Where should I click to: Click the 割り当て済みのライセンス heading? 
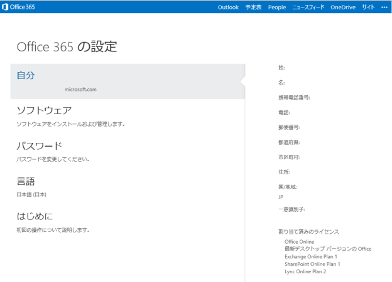(308, 232)
